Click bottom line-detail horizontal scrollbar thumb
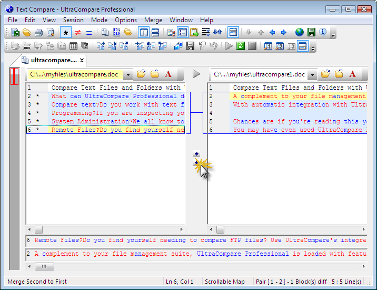The image size is (377, 290). click(44, 266)
